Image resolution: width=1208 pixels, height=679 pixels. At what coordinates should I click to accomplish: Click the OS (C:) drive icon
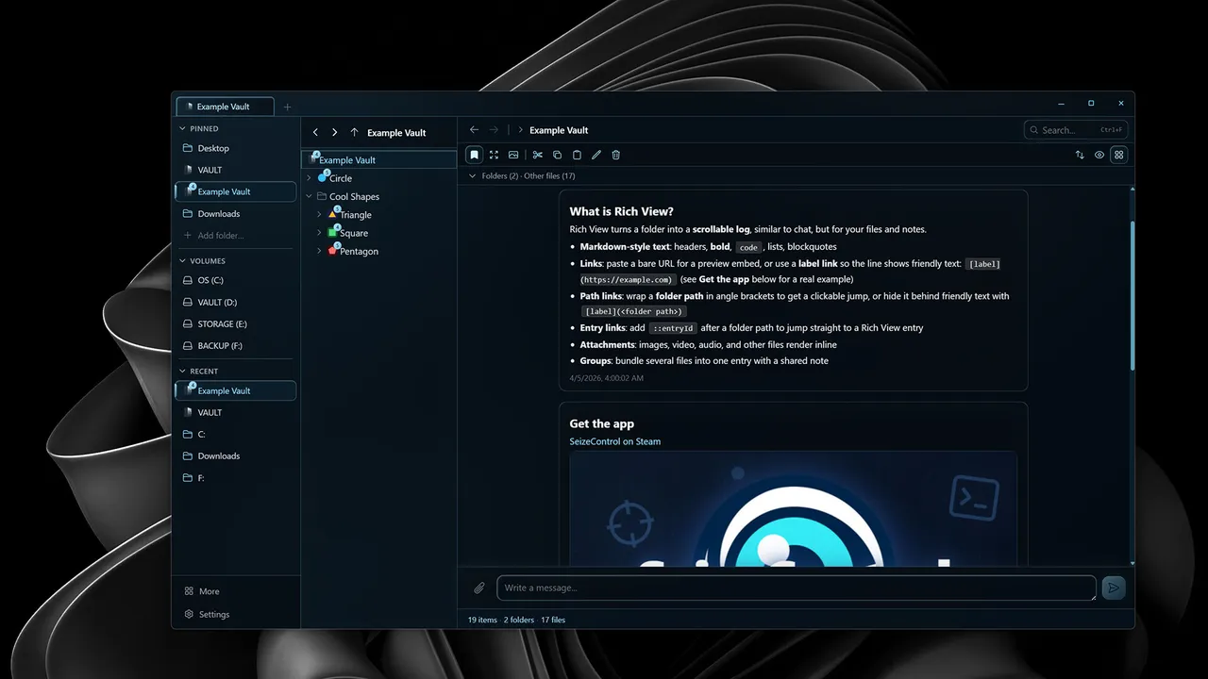point(188,280)
